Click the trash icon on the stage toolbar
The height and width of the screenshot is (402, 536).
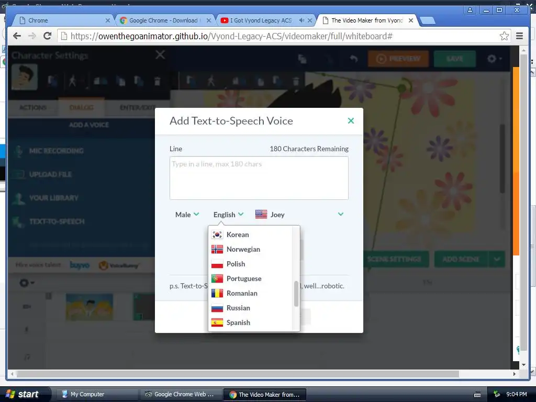pos(296,81)
